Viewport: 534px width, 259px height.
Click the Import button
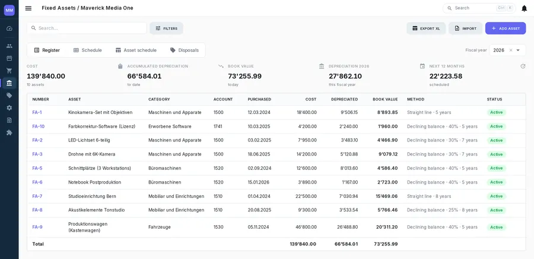(x=465, y=29)
